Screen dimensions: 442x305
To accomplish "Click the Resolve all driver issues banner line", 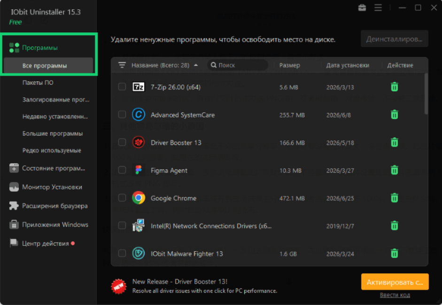I will click(x=205, y=291).
